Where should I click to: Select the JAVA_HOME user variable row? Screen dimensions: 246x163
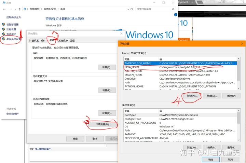(180, 67)
